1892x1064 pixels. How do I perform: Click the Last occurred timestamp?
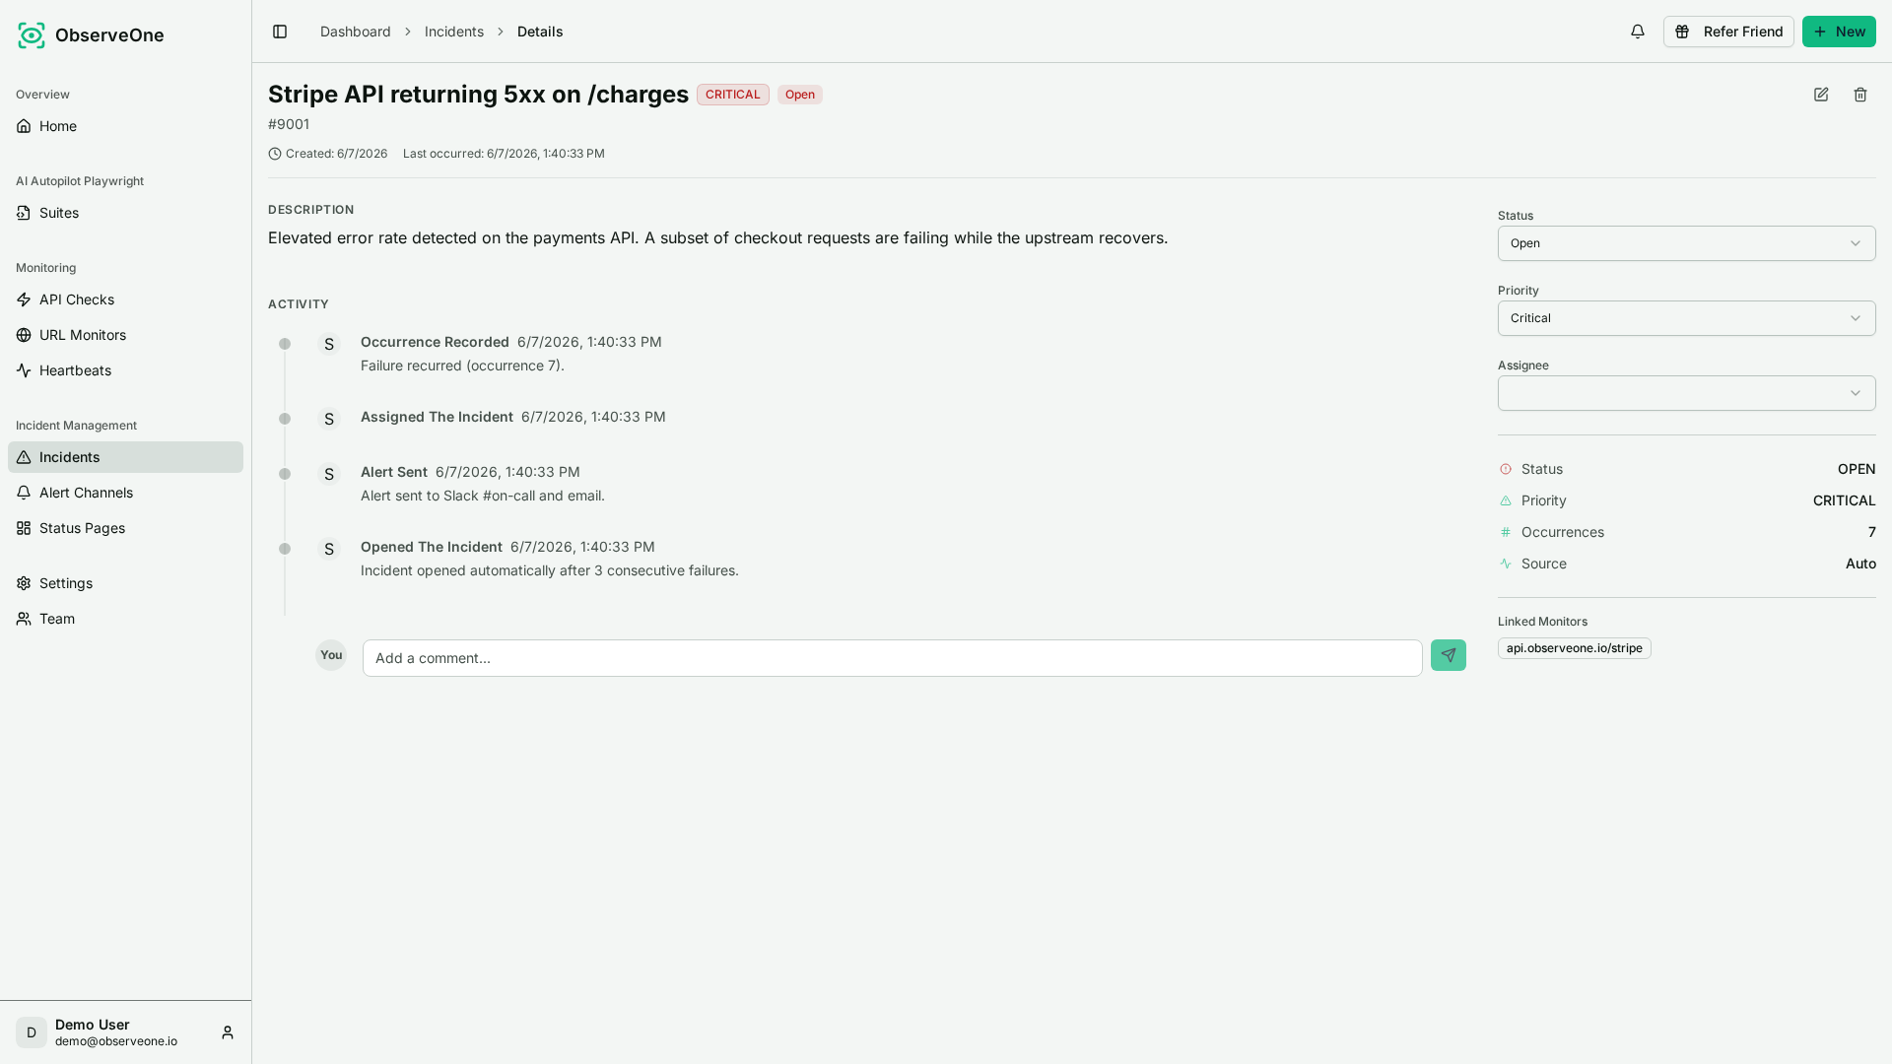tap(504, 154)
